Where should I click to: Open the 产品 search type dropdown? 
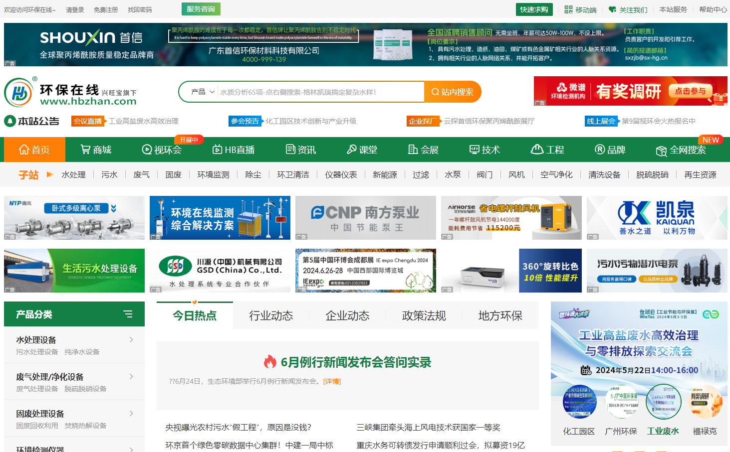tap(203, 92)
